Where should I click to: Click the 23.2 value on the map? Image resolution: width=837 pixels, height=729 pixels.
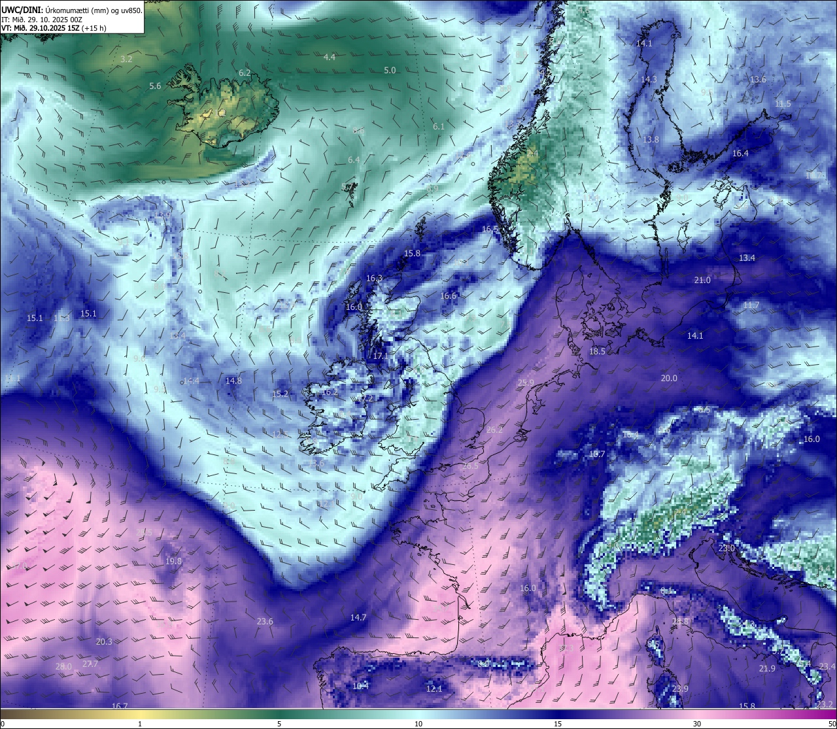[x=825, y=705]
